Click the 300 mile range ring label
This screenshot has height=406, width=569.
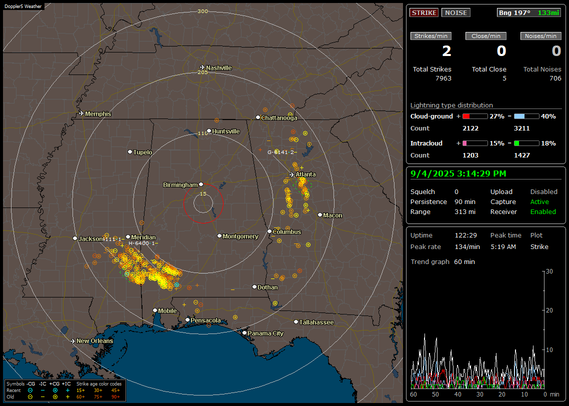[x=202, y=11]
